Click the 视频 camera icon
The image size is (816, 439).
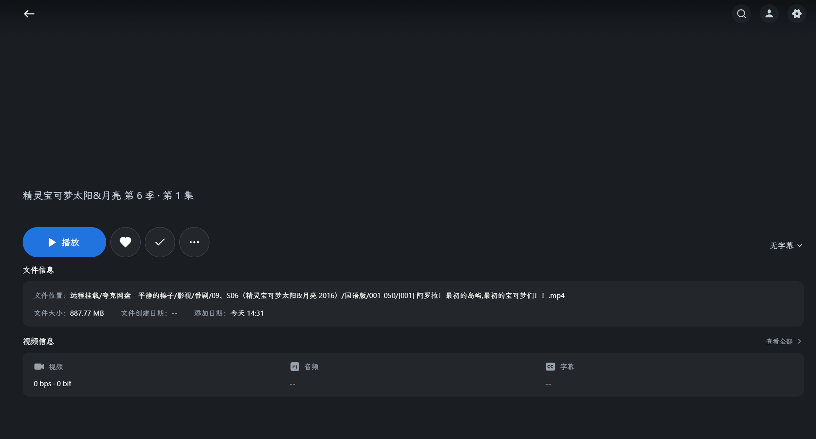pyautogui.click(x=39, y=366)
